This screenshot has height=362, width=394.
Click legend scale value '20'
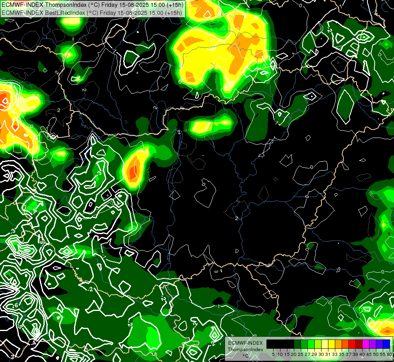pyautogui.click(x=294, y=354)
